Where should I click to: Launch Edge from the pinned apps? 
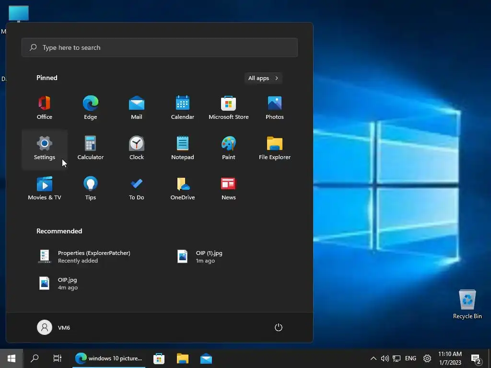(91, 108)
